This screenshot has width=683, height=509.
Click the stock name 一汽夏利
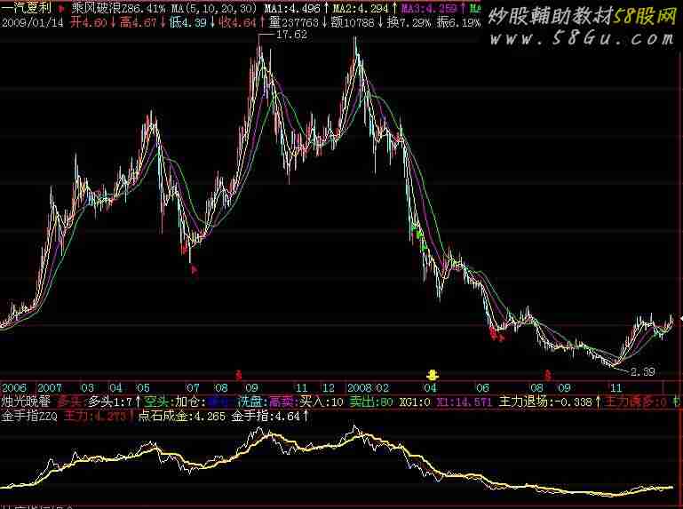click(26, 8)
